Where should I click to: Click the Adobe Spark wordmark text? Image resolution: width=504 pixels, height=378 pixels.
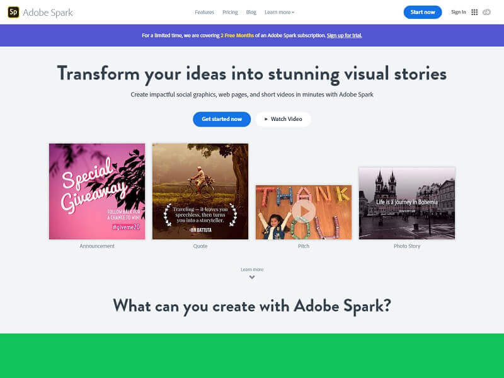click(x=48, y=13)
